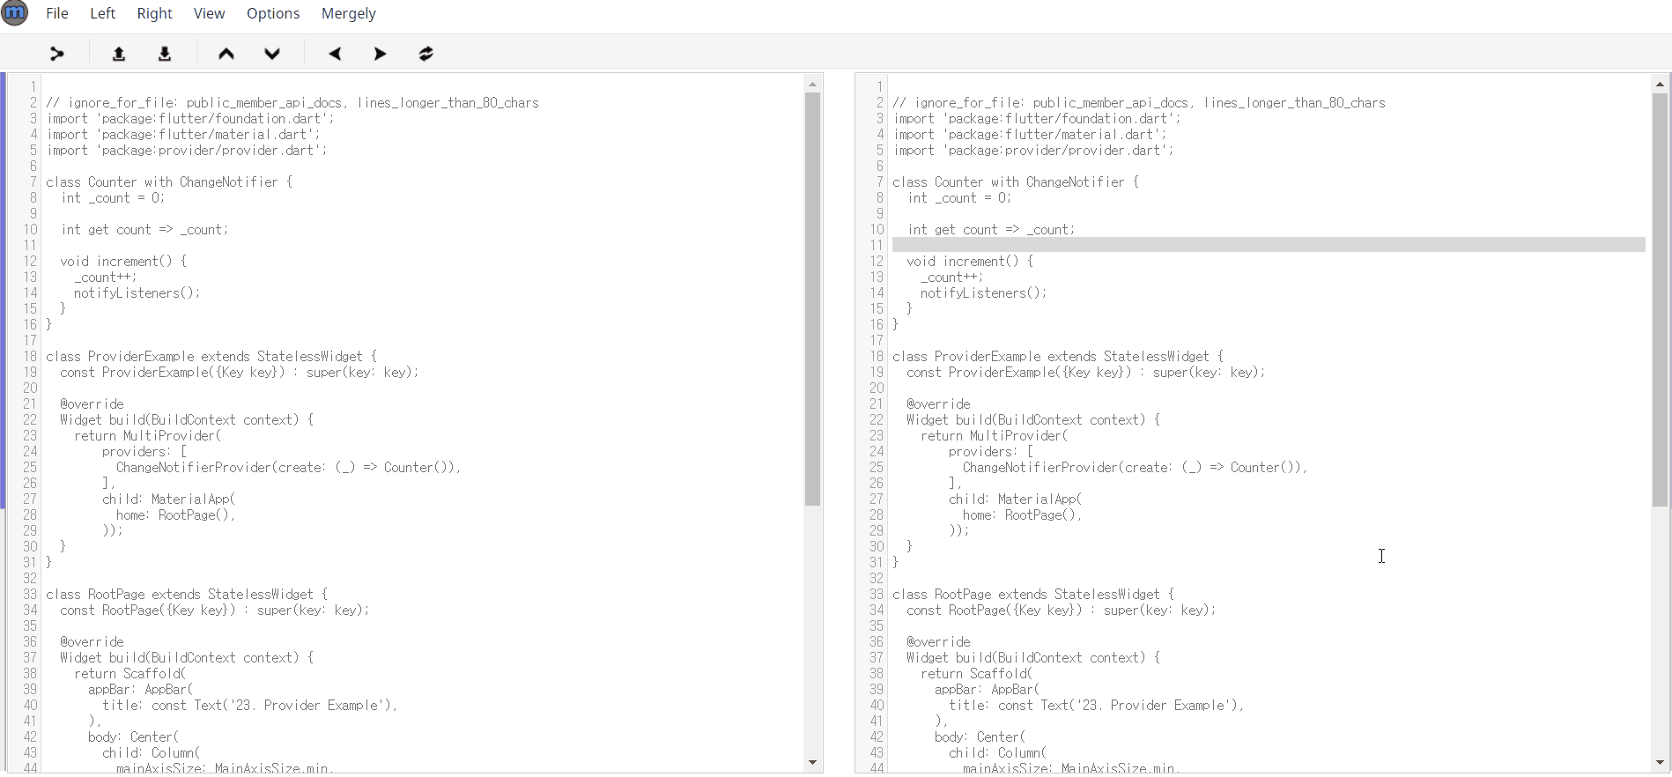The height and width of the screenshot is (777, 1672).
Task: Click "import 'package:provider/provider.dart';" in left pane
Action: pos(188,150)
